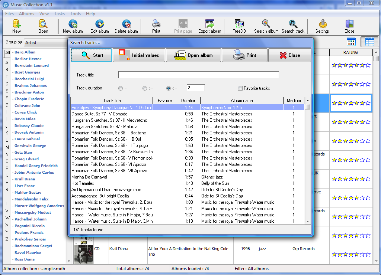Open the Settings toolbar icon

(x=322, y=26)
